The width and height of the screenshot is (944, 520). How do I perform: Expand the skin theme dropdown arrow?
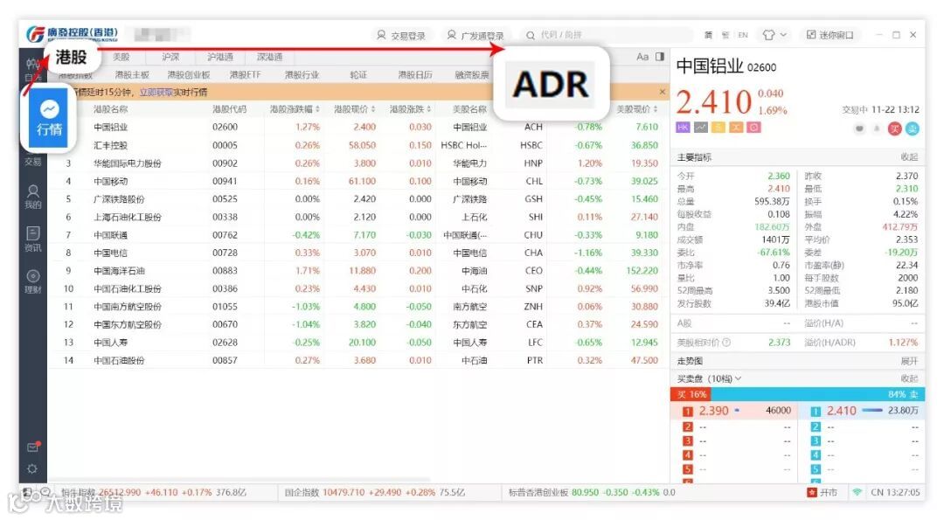point(783,35)
